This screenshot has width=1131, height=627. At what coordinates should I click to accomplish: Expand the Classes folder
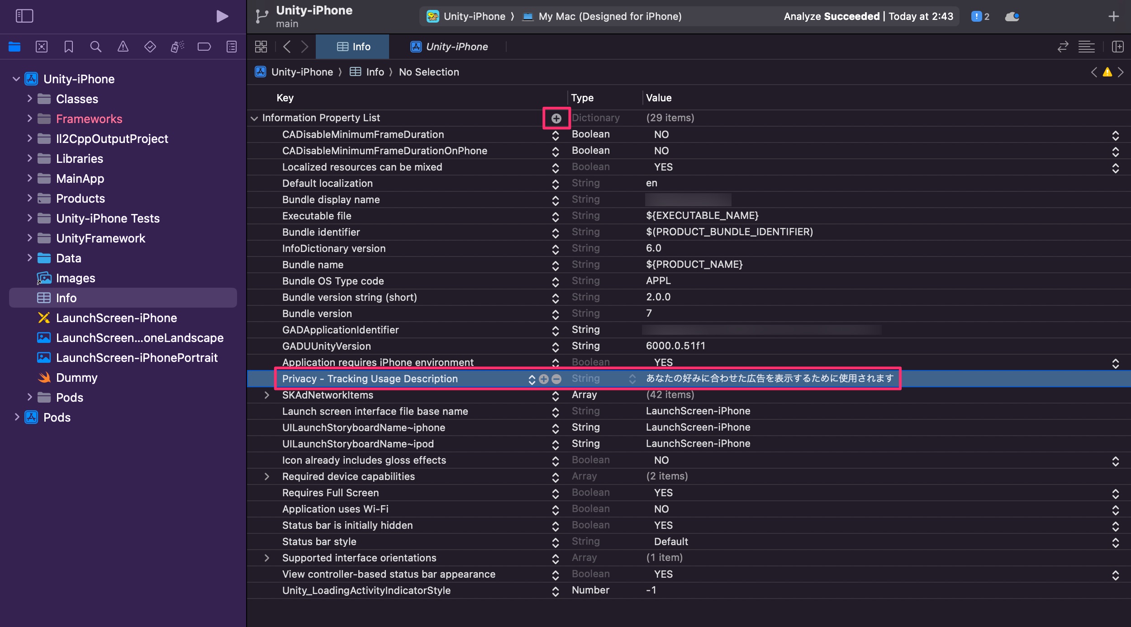pos(29,99)
